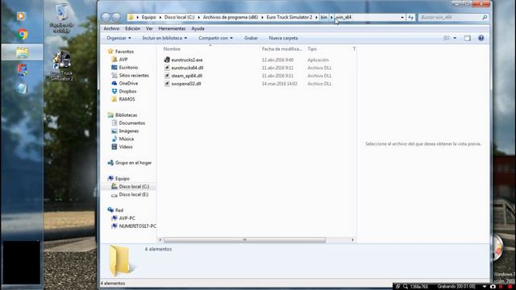516x290 pixels.
Task: Open Incluir en biblioteca dropdown
Action: [x=164, y=38]
